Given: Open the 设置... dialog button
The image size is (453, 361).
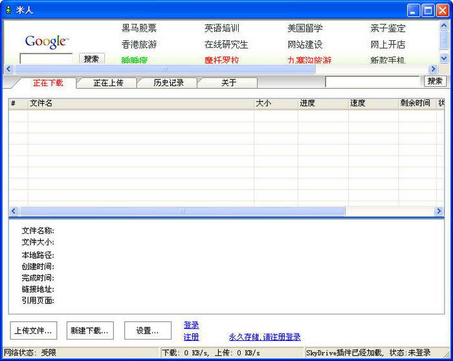Looking at the screenshot, I should click(148, 331).
